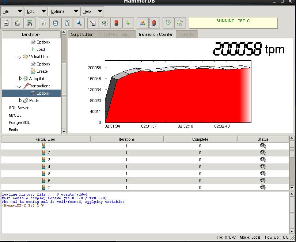Click the Master Distribution toolbar icon

coord(180,23)
